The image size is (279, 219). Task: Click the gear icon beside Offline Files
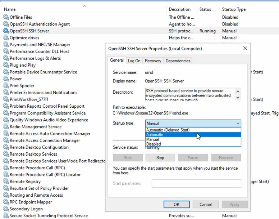click(x=6, y=17)
